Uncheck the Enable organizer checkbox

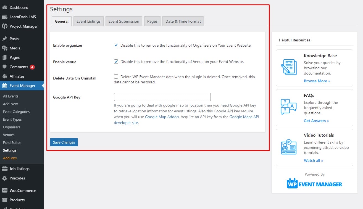pyautogui.click(x=116, y=45)
